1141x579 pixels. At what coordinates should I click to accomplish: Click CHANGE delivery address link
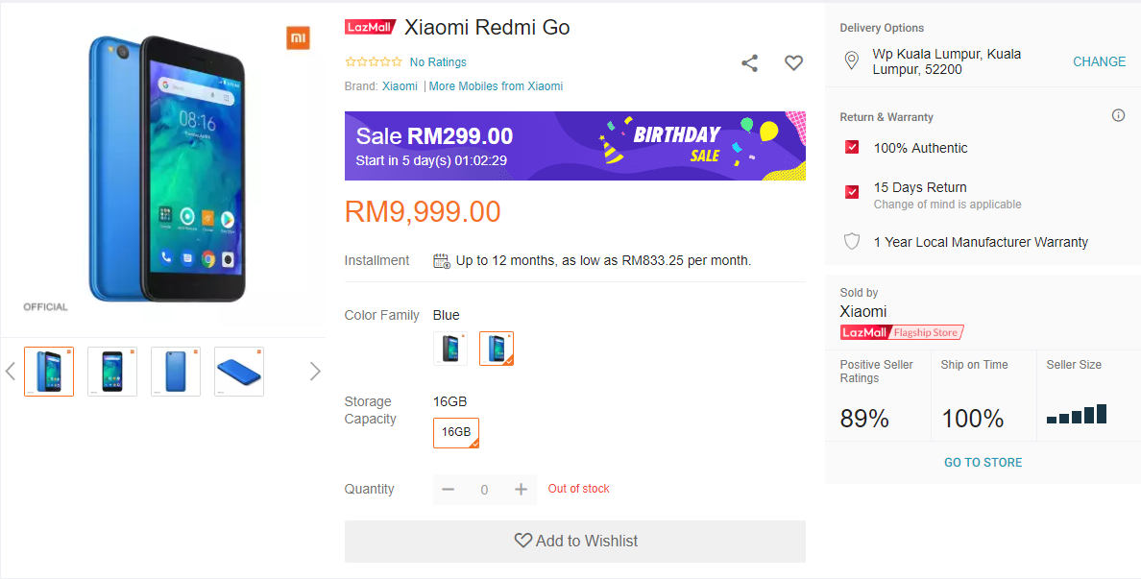click(1099, 61)
